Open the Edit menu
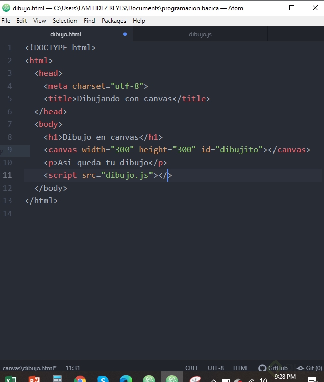This screenshot has width=324, height=382. click(21, 21)
